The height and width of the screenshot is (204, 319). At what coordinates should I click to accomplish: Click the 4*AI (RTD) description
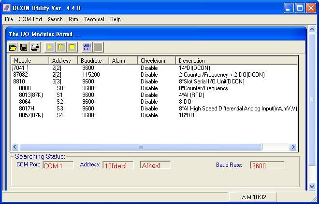tap(191, 95)
